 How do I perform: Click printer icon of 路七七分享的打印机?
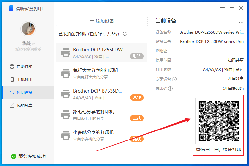coord(66,115)
